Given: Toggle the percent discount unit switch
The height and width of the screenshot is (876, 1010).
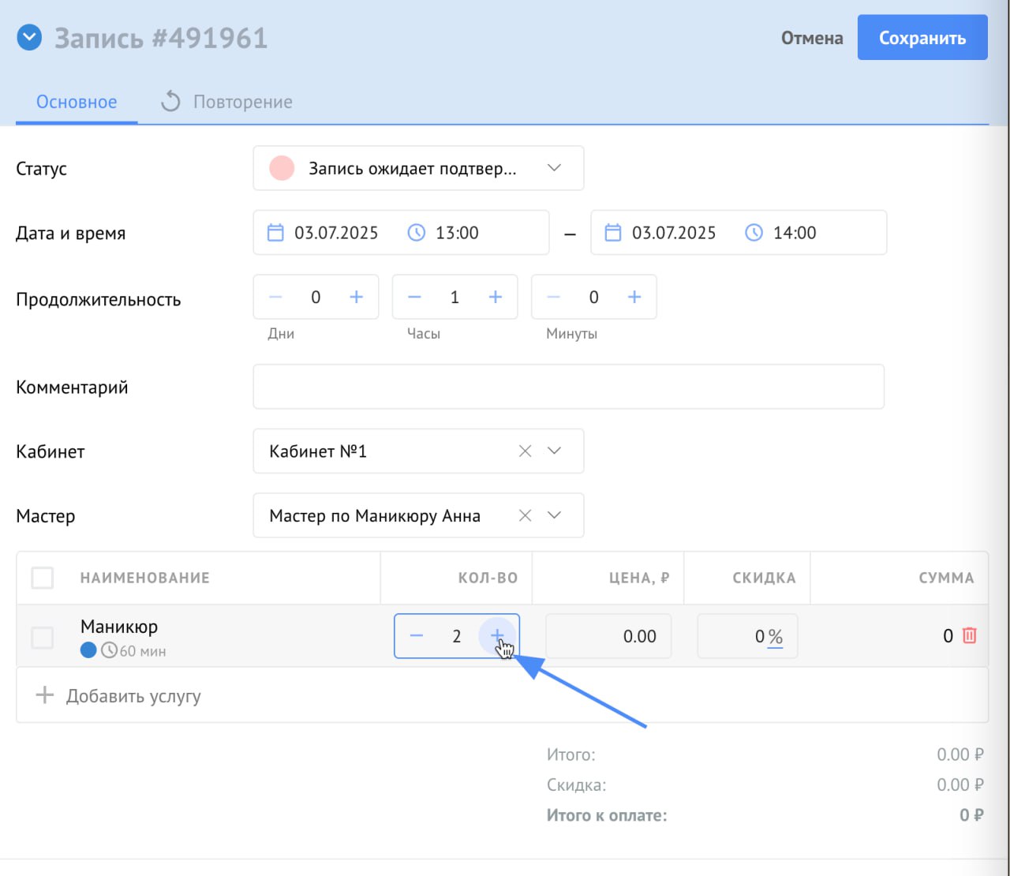Looking at the screenshot, I should [x=775, y=637].
